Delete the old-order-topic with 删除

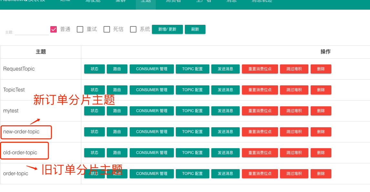point(321,153)
